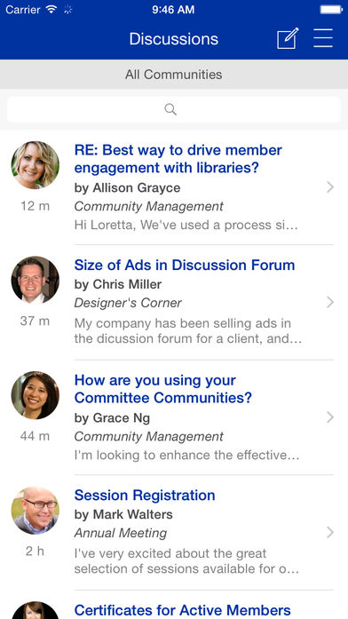Tap chevron next to Session Registration
This screenshot has width=348, height=619.
tap(330, 533)
